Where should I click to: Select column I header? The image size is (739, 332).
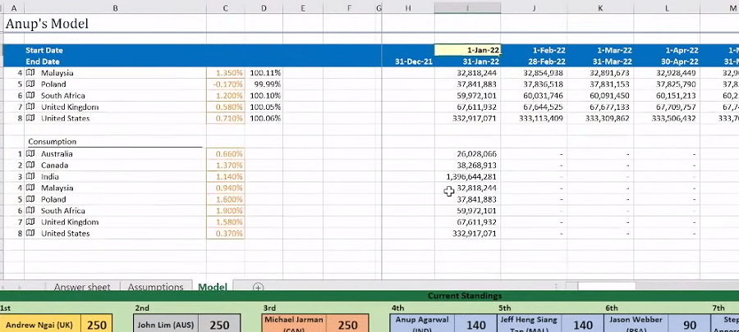point(467,7)
